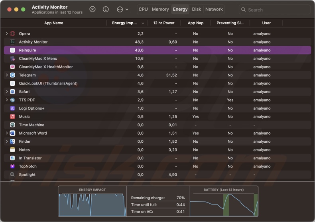Image resolution: width=315 pixels, height=222 pixels.
Task: Sort by User column header
Action: click(266, 23)
